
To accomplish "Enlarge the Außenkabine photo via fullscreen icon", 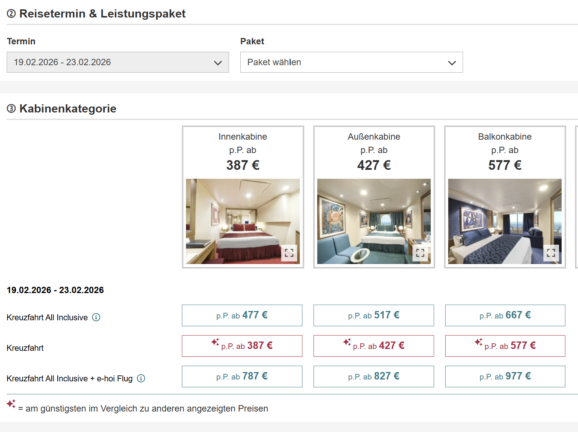I will (x=420, y=253).
